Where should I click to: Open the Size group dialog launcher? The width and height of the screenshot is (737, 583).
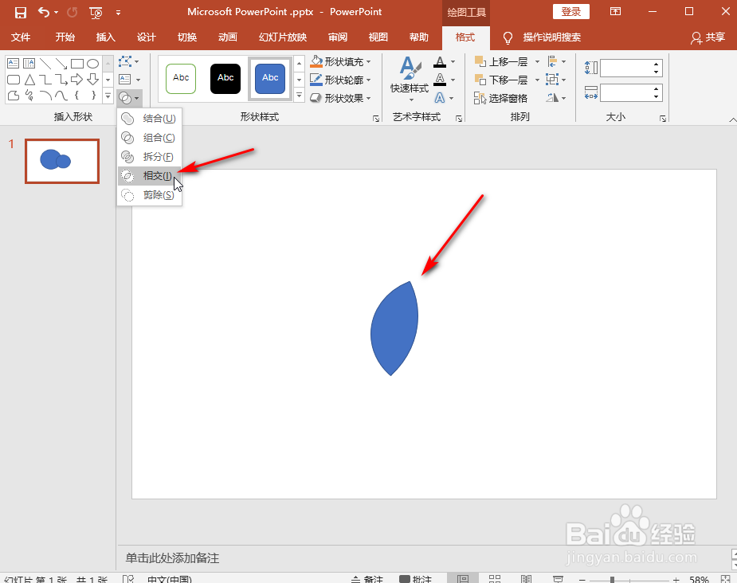[663, 119]
